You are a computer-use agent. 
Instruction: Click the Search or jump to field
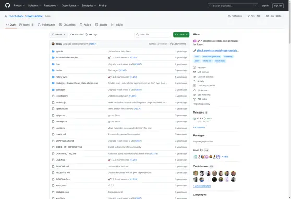point(233,6)
